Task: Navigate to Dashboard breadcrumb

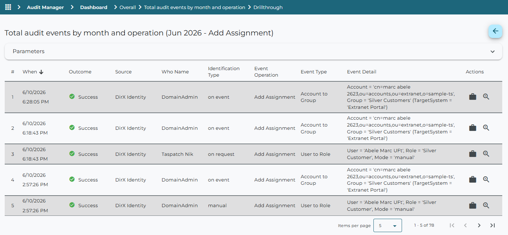Action: coord(94,7)
